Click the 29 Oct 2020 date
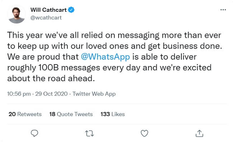 coord(51,94)
